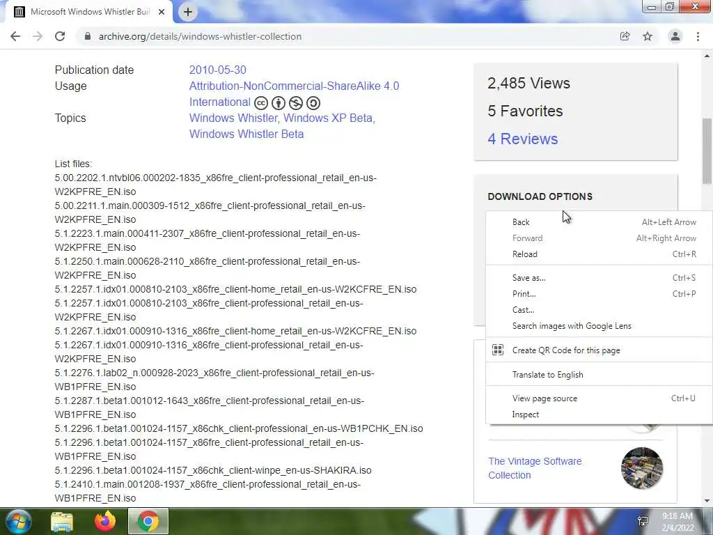Open the Chrome three-dot menu
The height and width of the screenshot is (535, 713).
698,36
